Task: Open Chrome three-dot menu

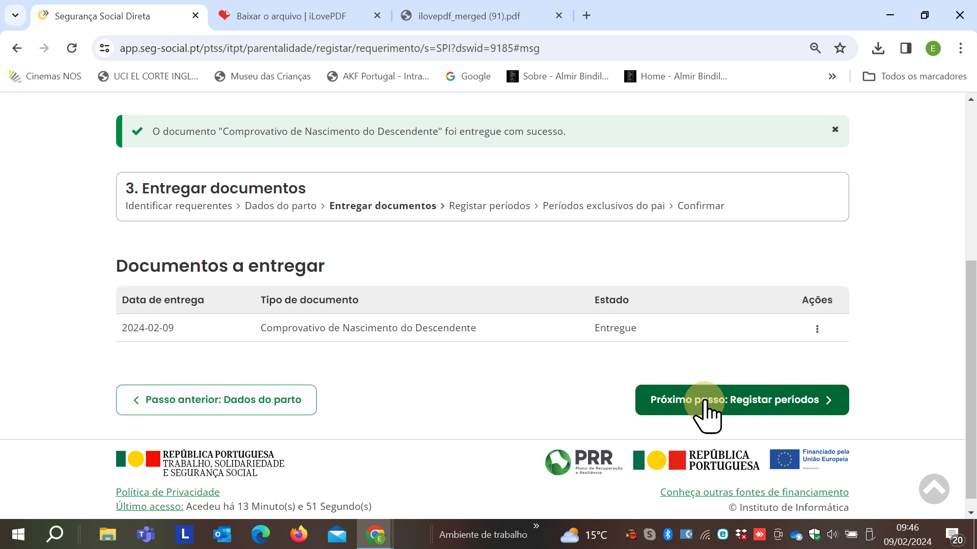Action: (960, 48)
